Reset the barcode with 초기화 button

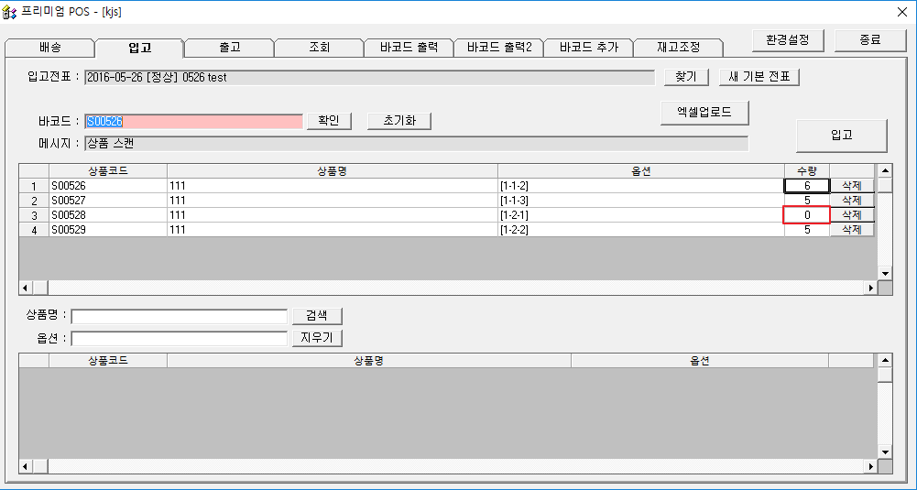(398, 121)
